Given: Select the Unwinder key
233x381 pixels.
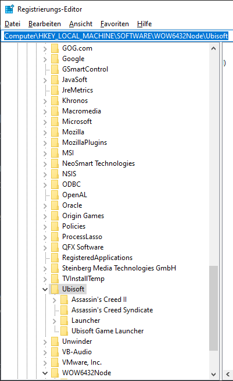Looking at the screenshot, I should (x=77, y=341).
